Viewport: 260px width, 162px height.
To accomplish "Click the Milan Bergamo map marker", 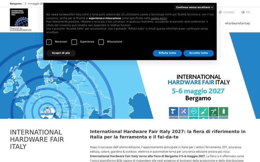I will (47, 111).
